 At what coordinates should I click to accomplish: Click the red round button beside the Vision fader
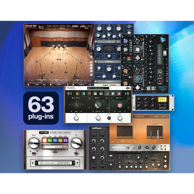pos(159,81)
